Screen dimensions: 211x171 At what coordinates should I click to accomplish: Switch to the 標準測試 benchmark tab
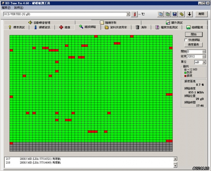(18, 27)
